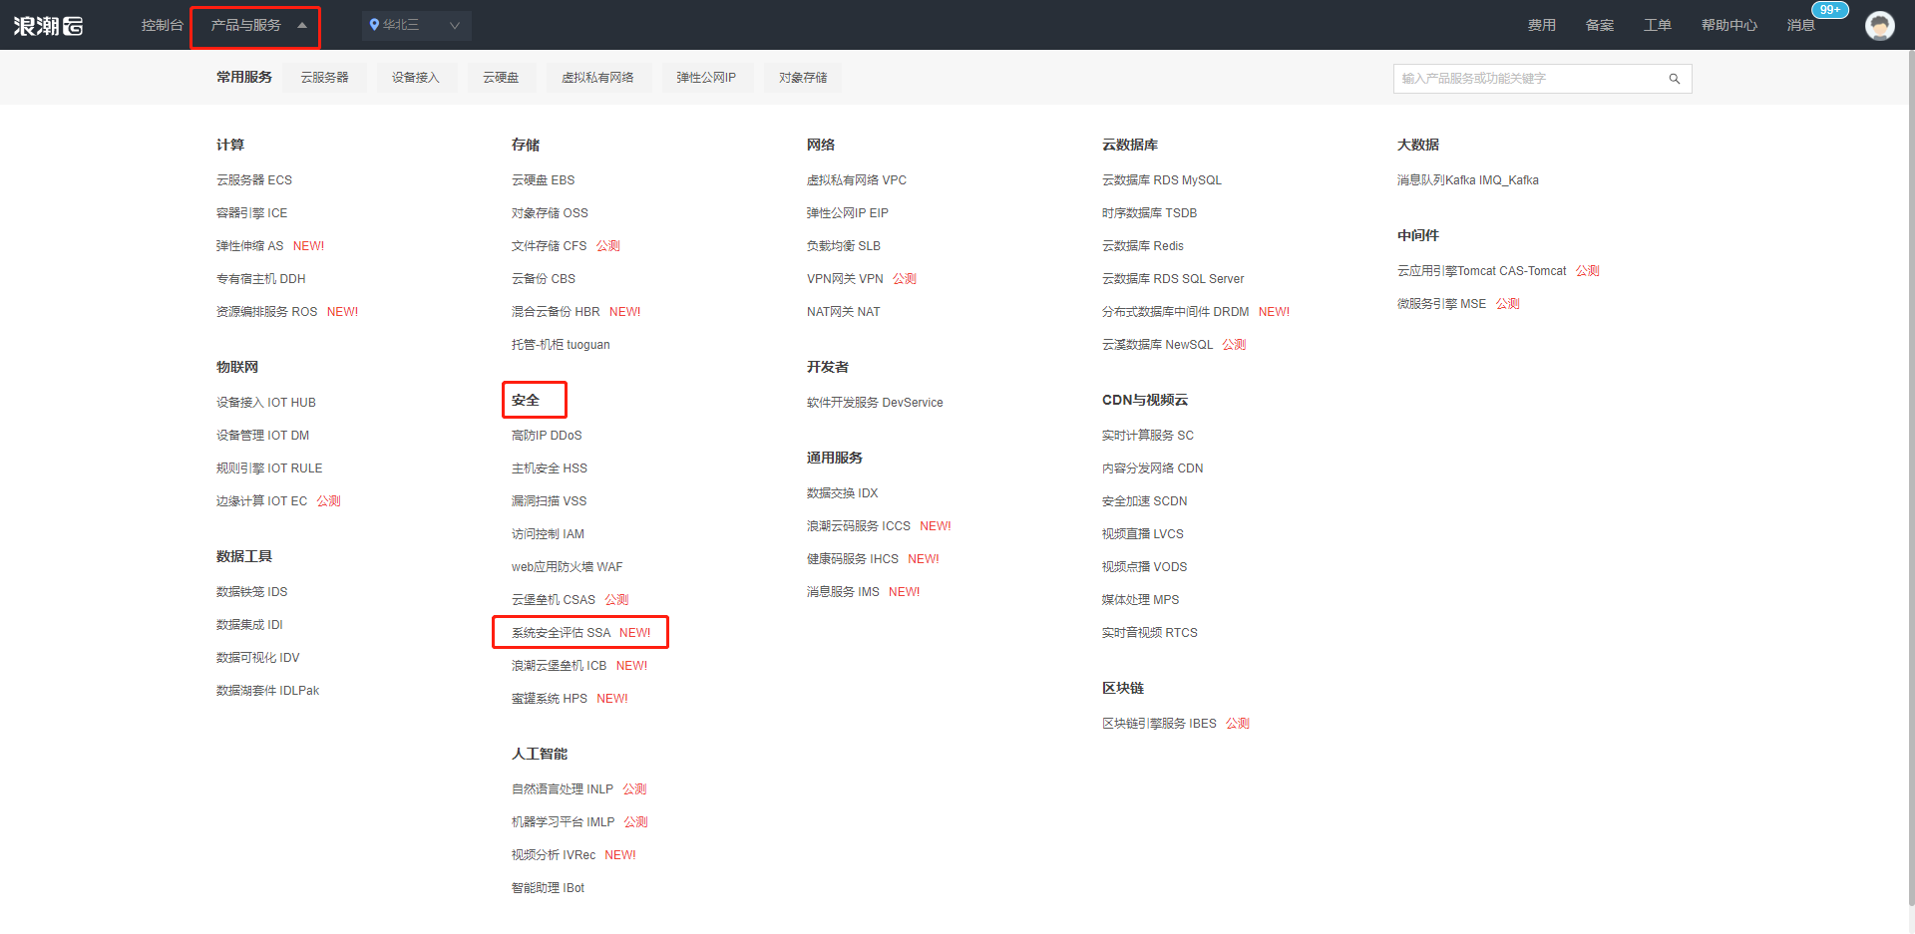Select the 对象存储 quick shortcut
The height and width of the screenshot is (934, 1915).
tap(803, 78)
